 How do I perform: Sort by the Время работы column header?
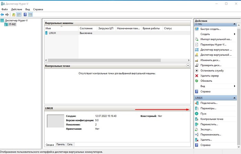point(152,28)
